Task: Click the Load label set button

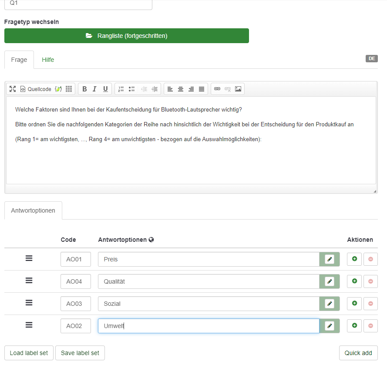Action: coord(29,353)
